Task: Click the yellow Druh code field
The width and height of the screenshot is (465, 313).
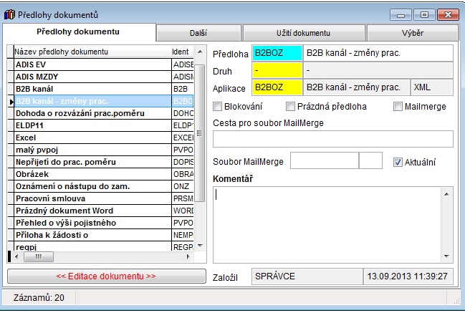Action: [x=277, y=71]
